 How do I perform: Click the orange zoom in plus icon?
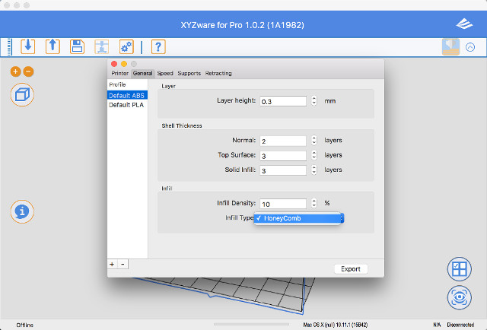(x=15, y=71)
